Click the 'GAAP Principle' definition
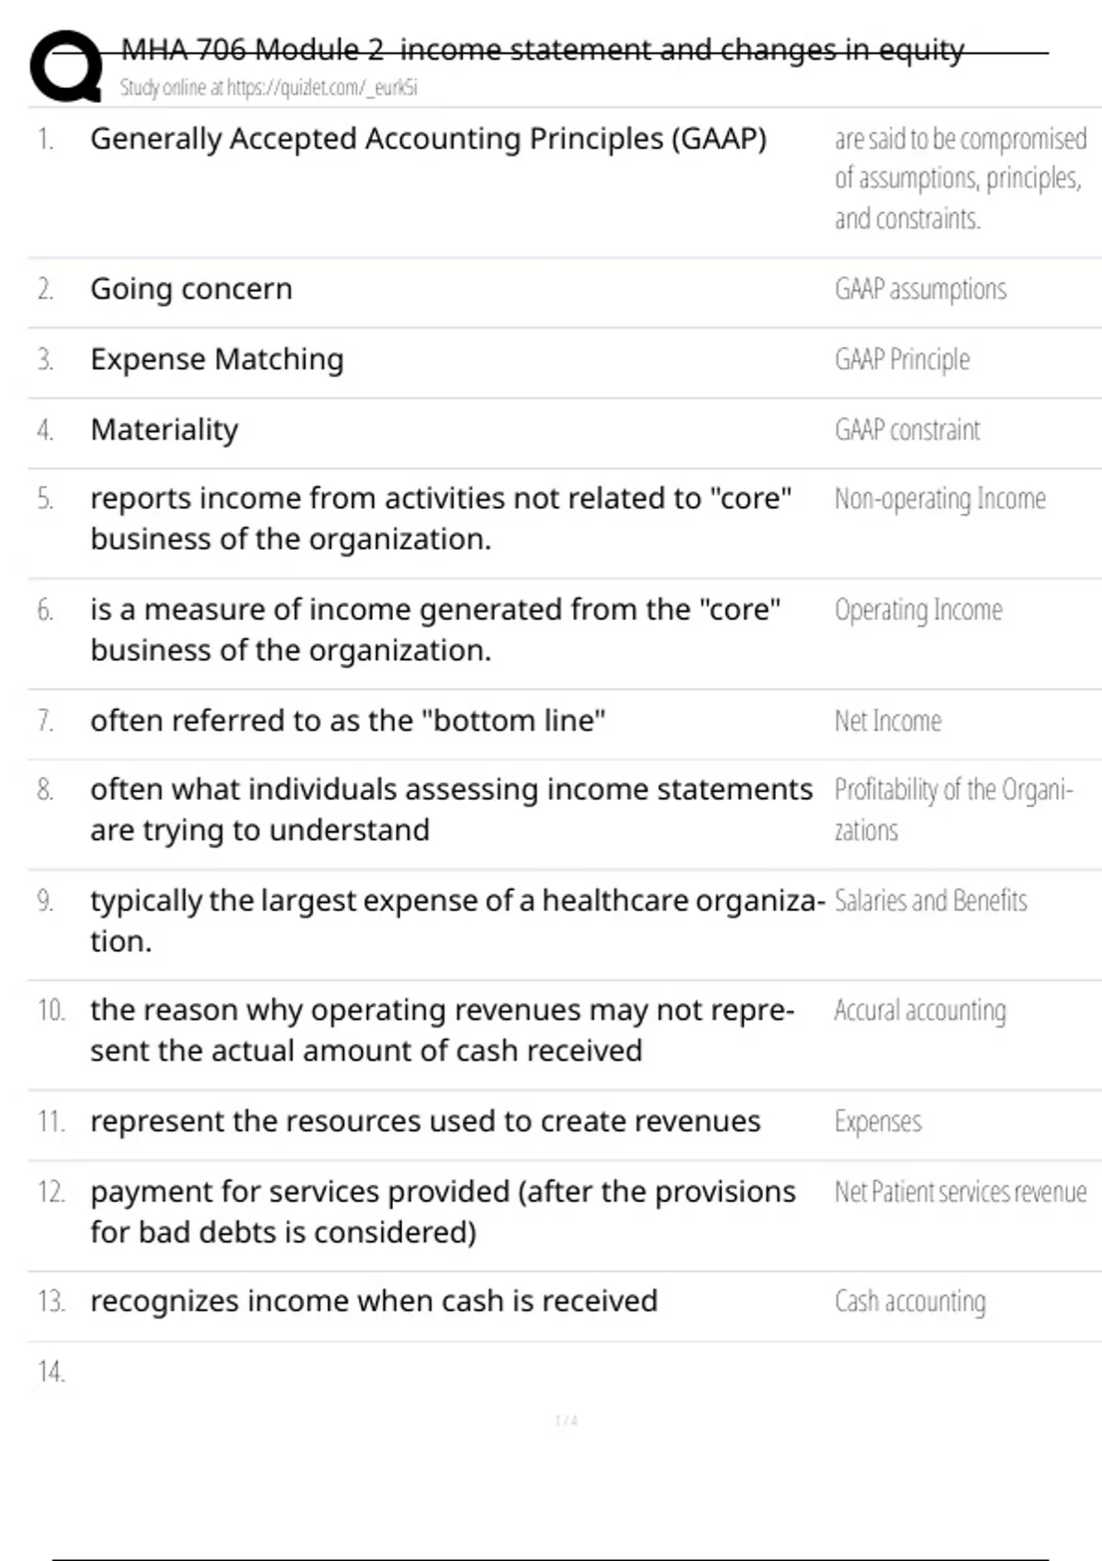This screenshot has height=1561, width=1102. pyautogui.click(x=902, y=359)
